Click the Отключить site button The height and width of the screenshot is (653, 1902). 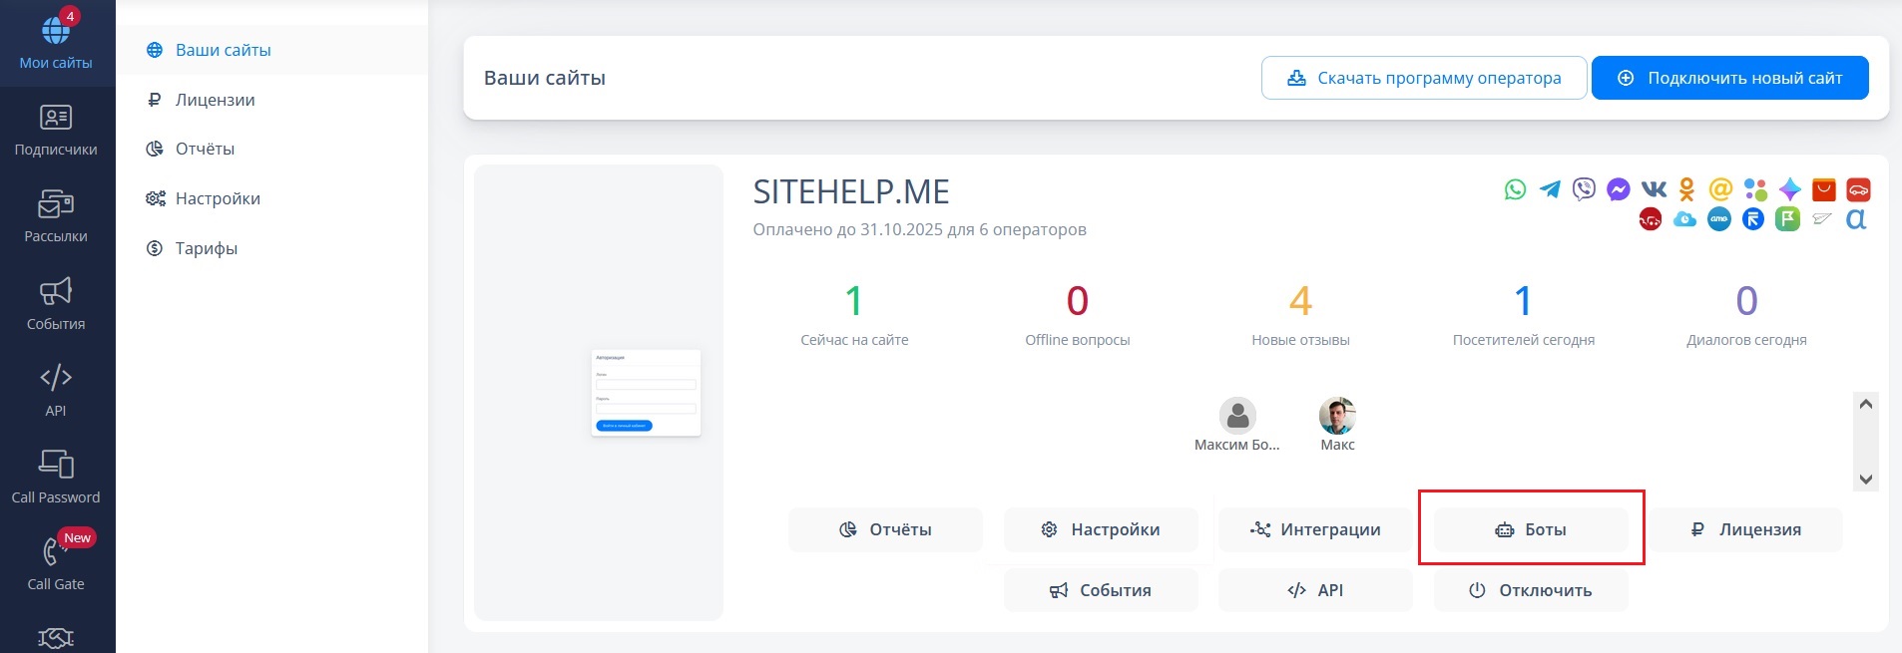(x=1531, y=590)
